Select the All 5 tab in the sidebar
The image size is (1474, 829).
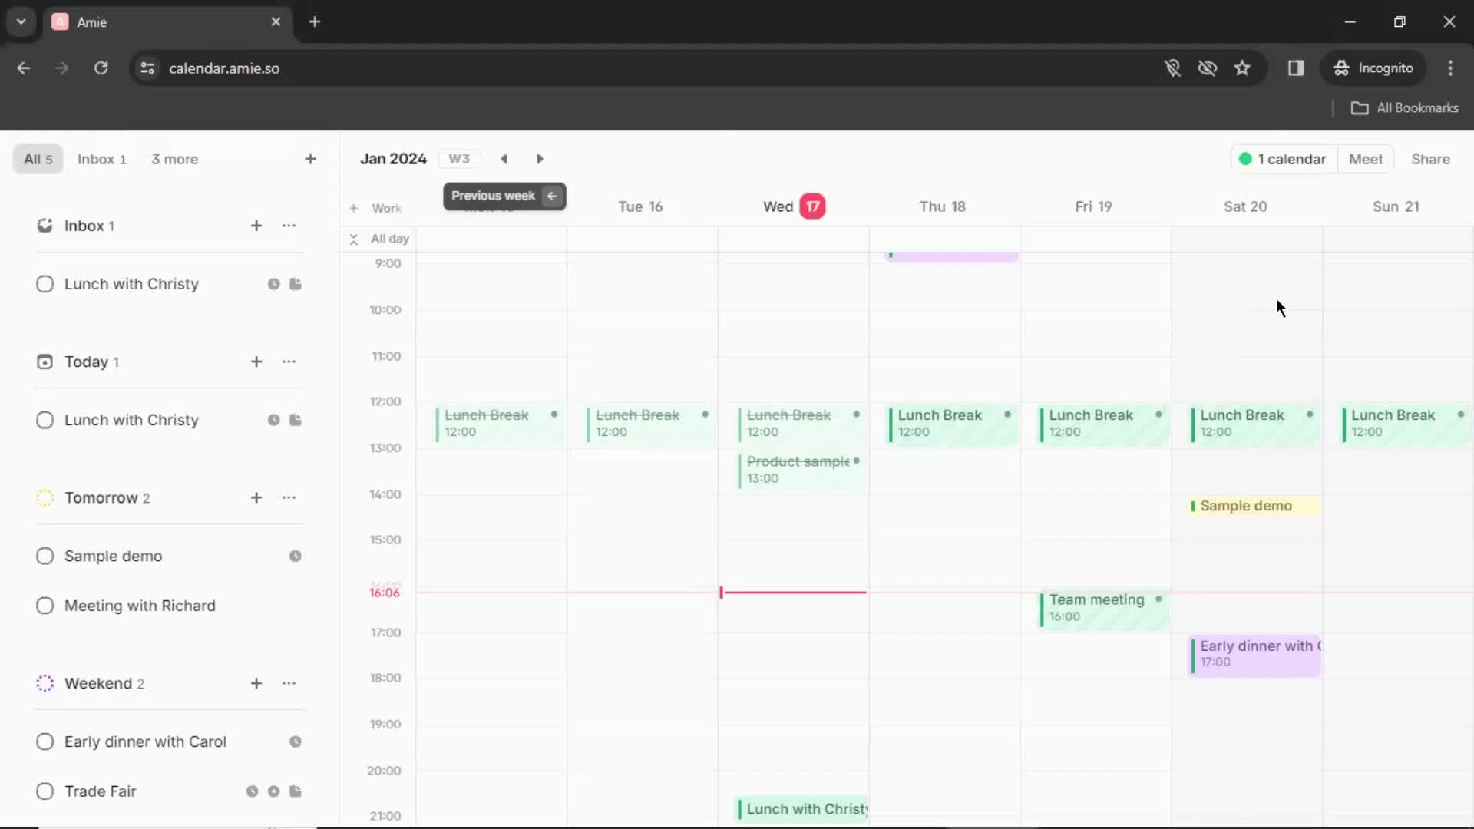point(36,159)
